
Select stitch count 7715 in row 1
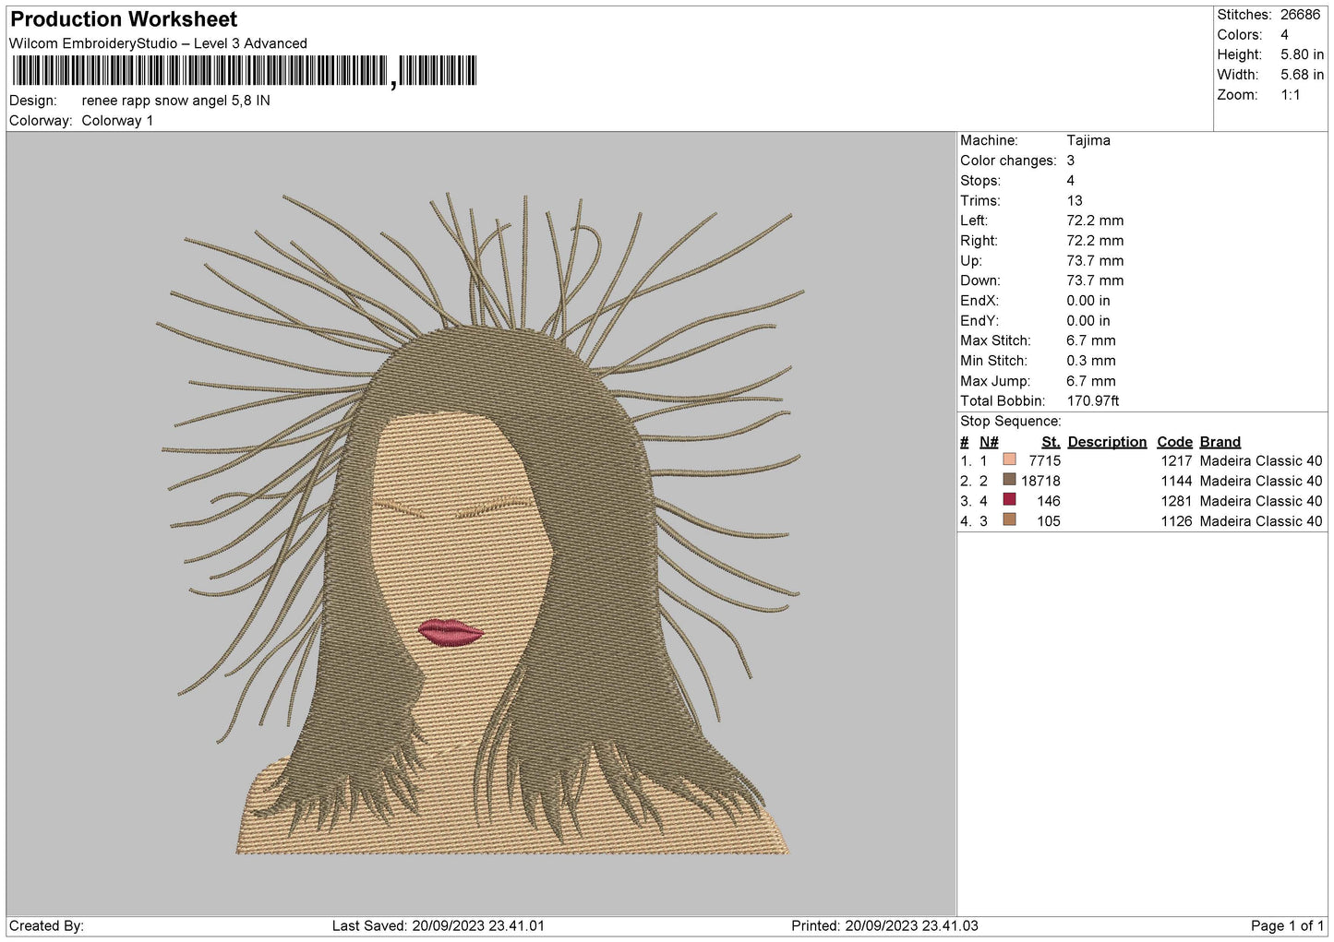[1044, 461]
